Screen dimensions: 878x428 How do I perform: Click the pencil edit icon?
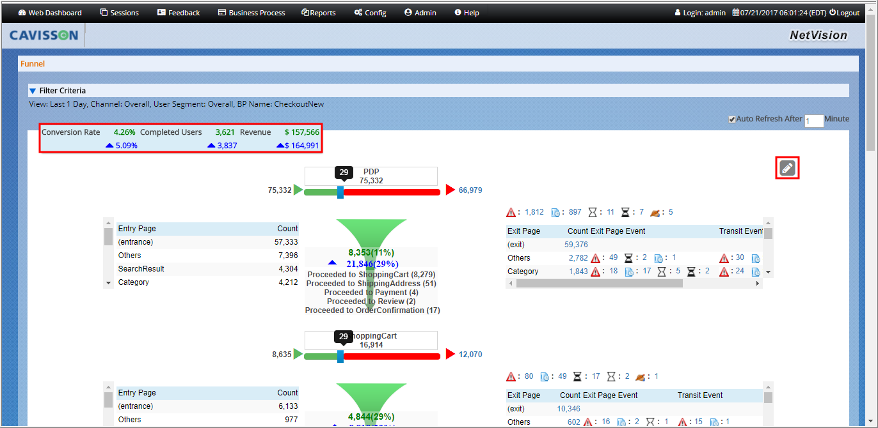788,168
